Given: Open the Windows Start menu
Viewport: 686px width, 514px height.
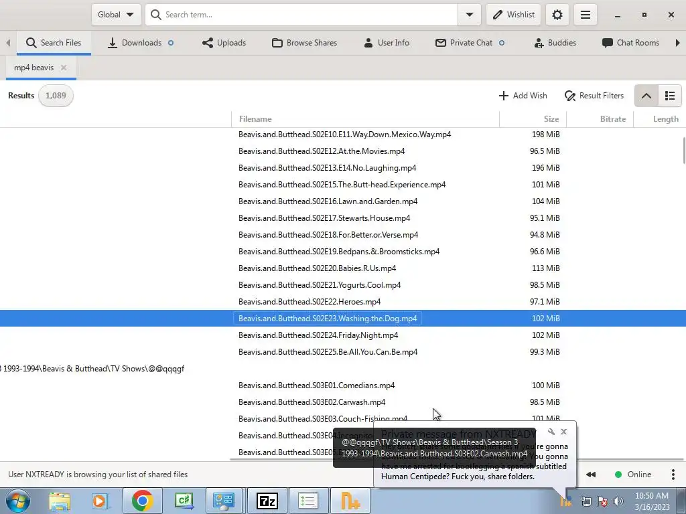Looking at the screenshot, I should click(18, 501).
